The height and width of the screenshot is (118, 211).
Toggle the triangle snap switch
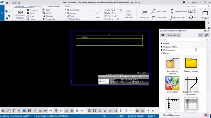pos(105,111)
